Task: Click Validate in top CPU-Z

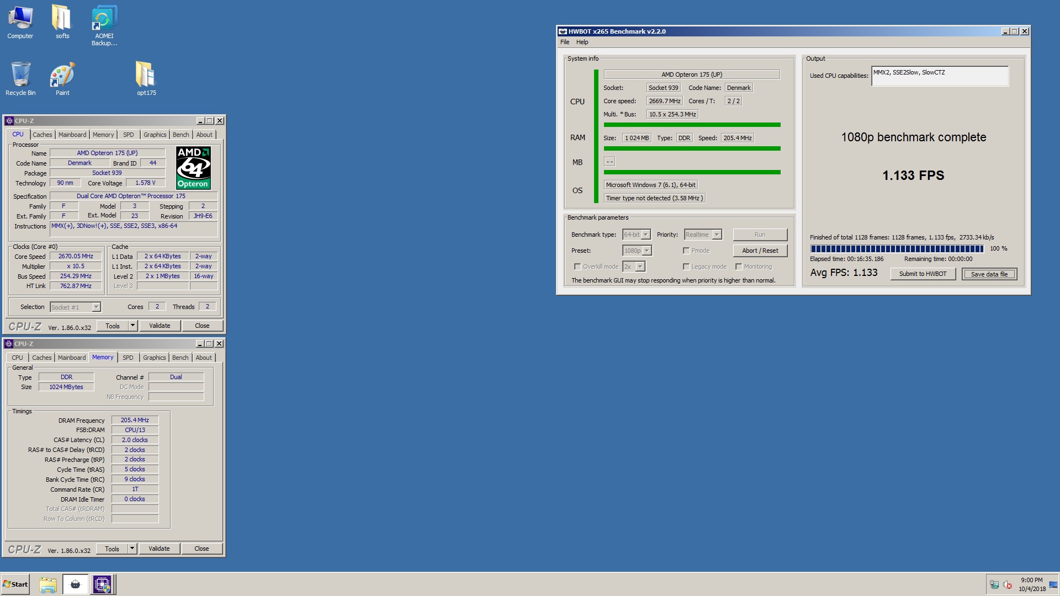Action: 160,326
